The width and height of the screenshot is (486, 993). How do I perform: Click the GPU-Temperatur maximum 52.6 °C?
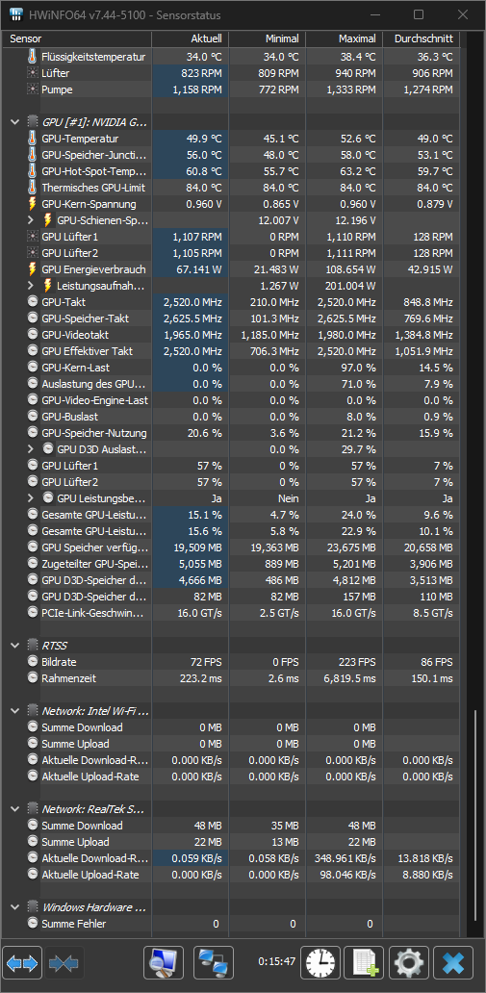(x=356, y=139)
